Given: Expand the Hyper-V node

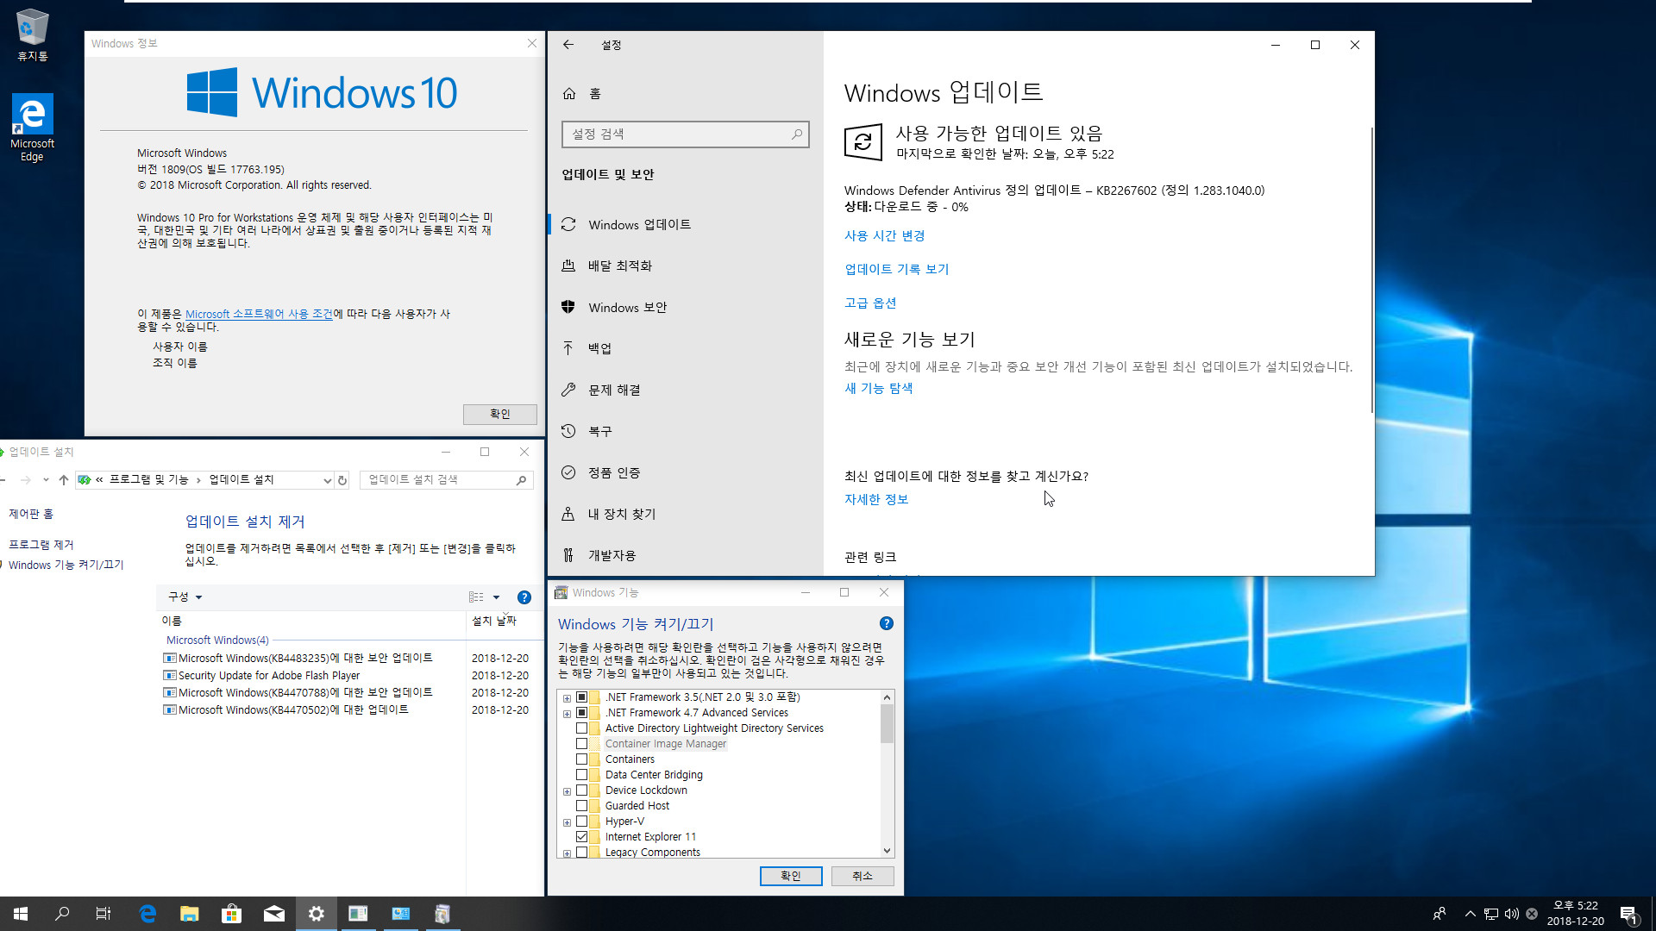Looking at the screenshot, I should (567, 822).
